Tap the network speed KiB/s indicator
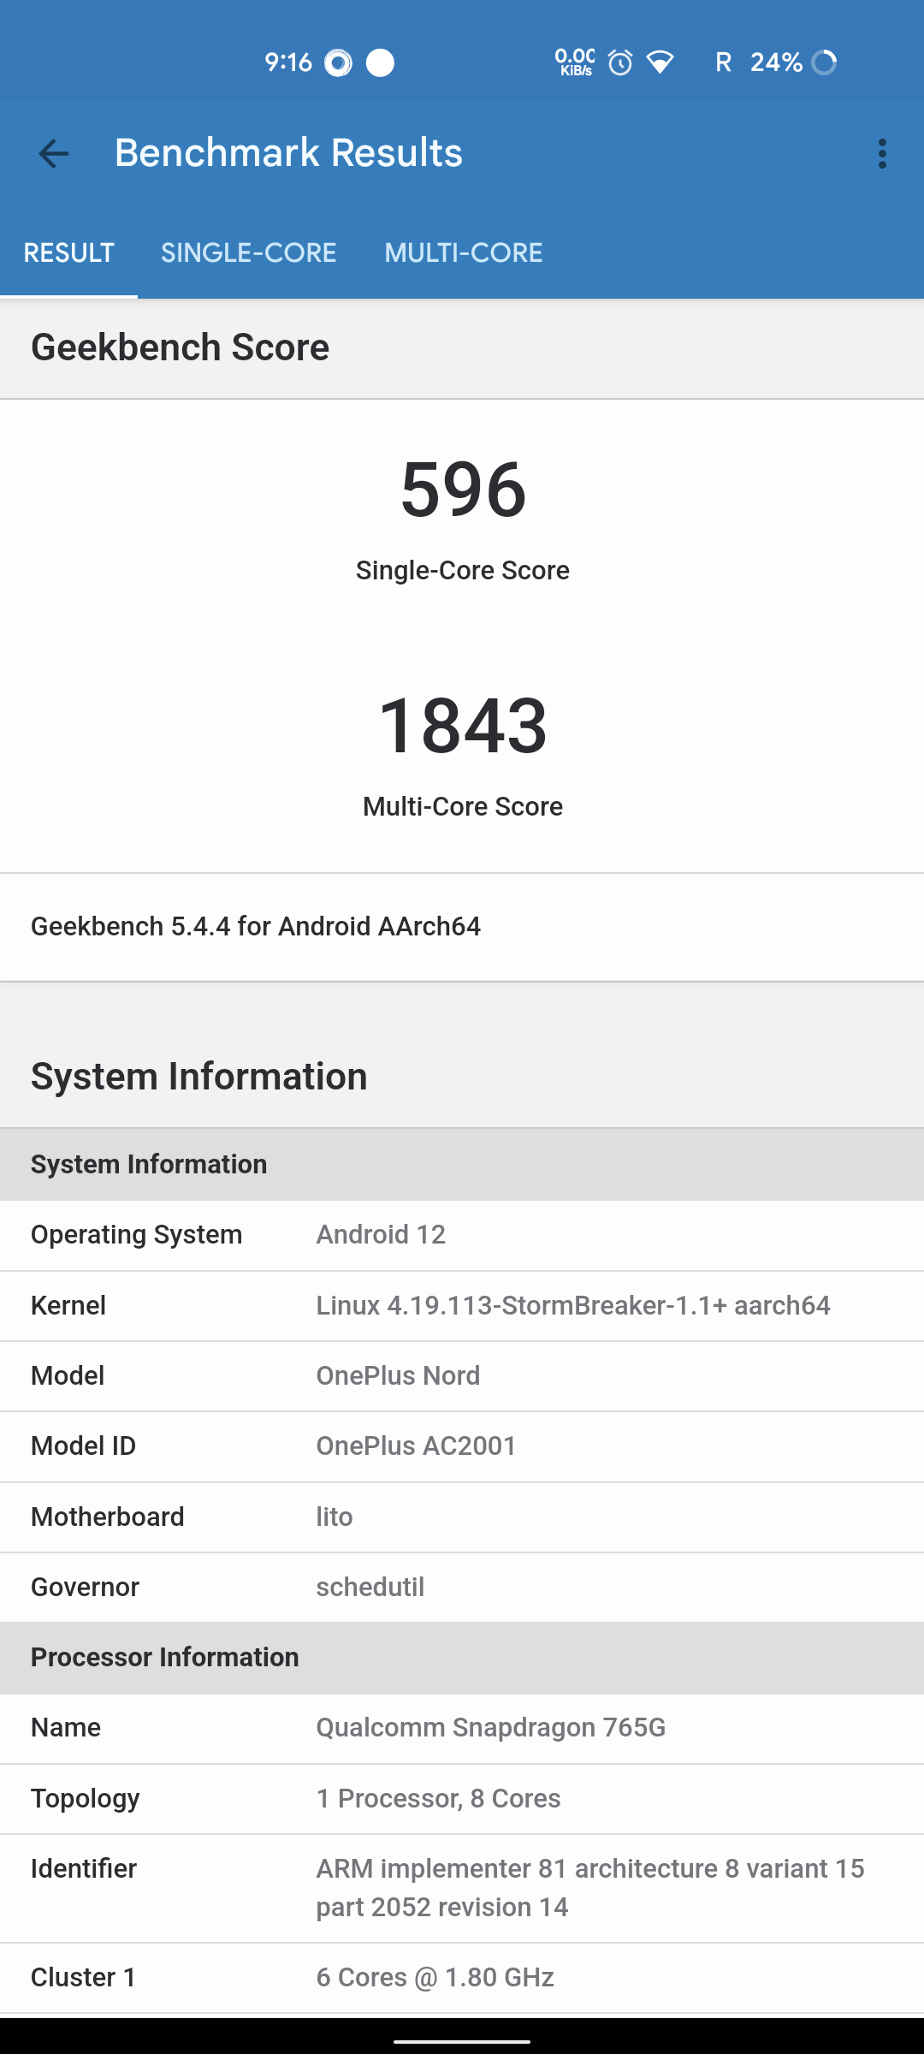 575,62
